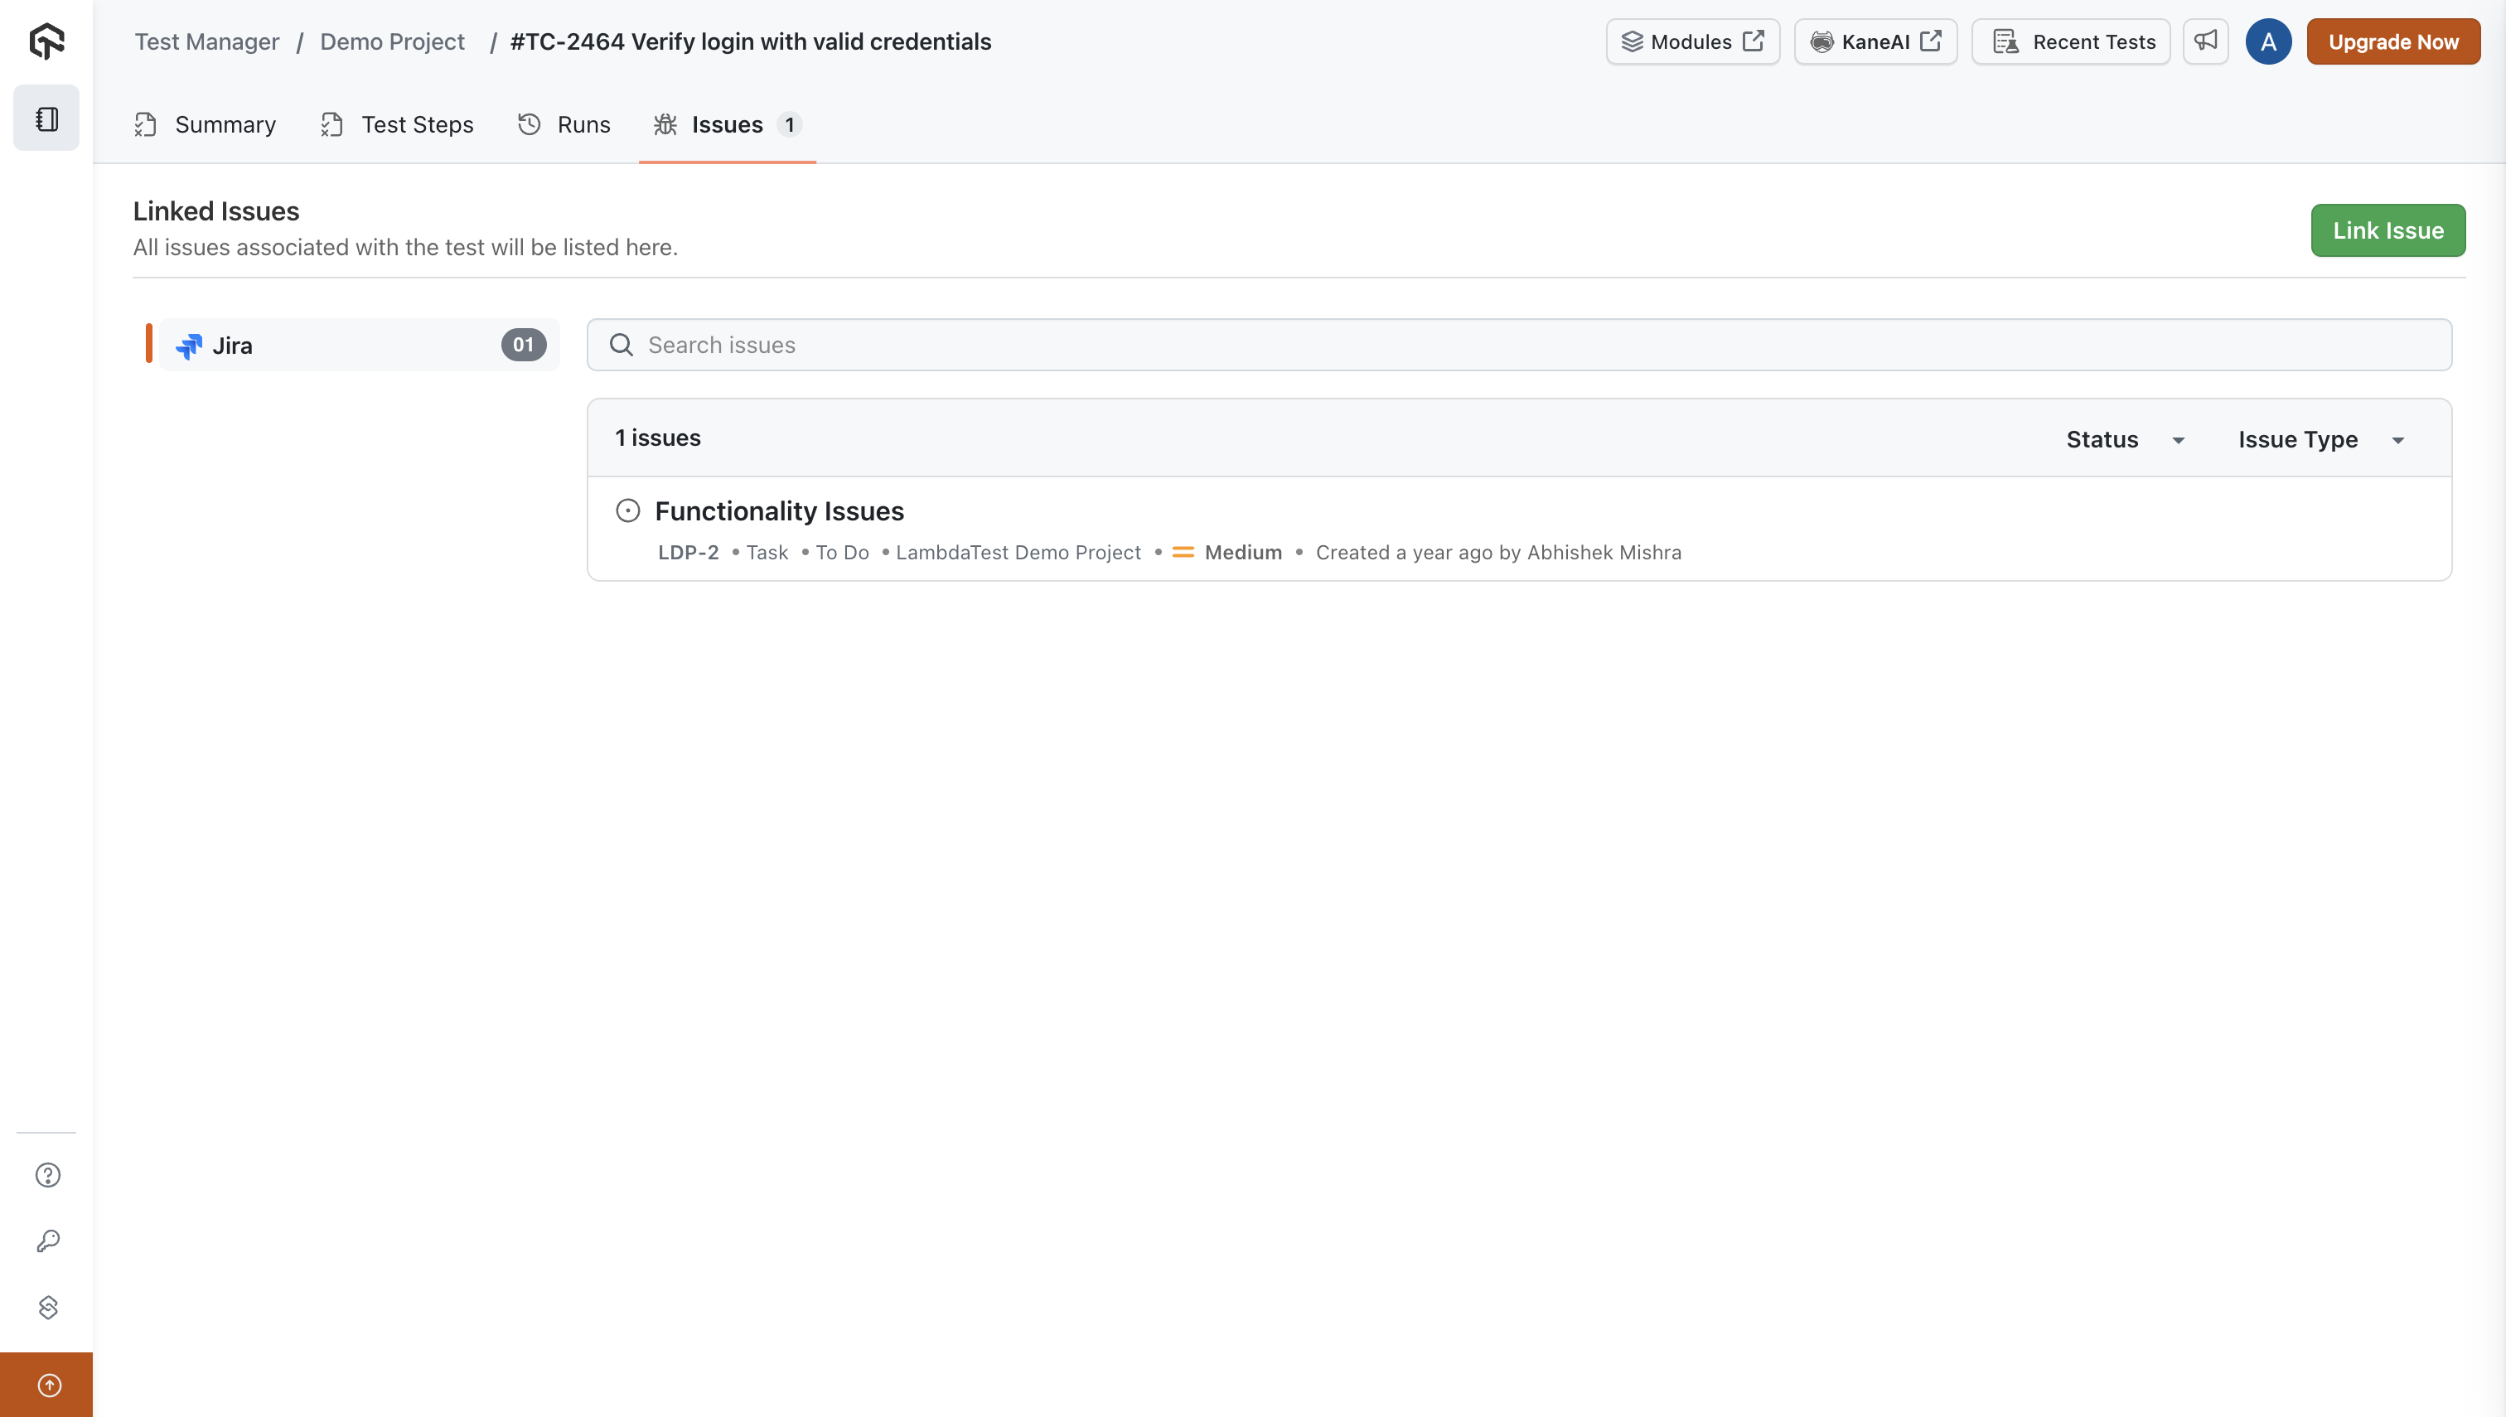Switch to the Test Steps tab

[x=417, y=124]
